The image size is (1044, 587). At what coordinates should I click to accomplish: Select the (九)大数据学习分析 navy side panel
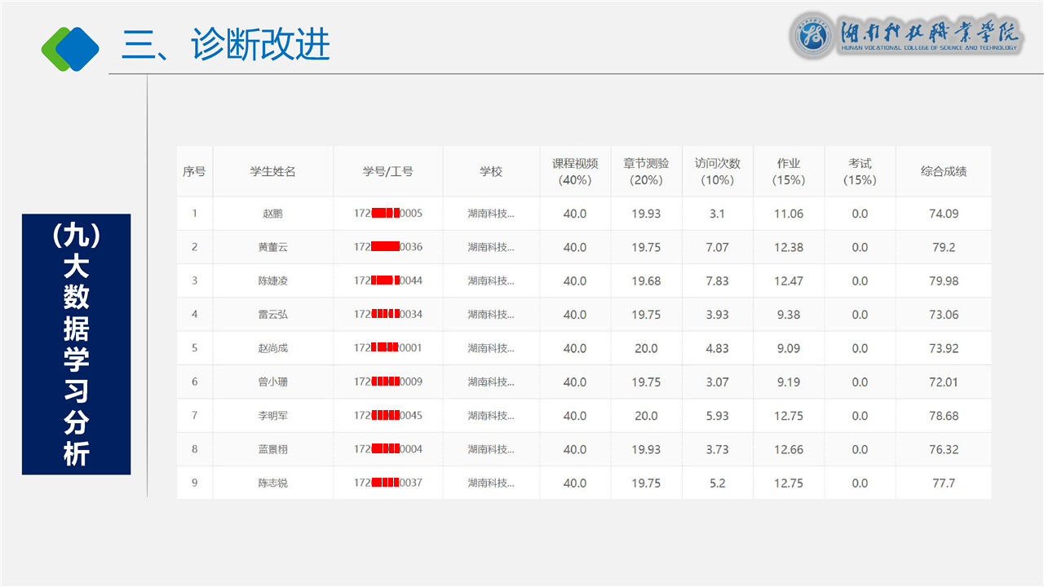(x=76, y=344)
